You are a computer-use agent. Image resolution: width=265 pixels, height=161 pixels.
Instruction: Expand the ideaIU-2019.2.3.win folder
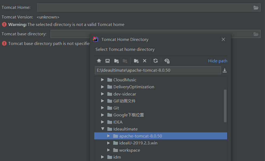(x=109, y=143)
